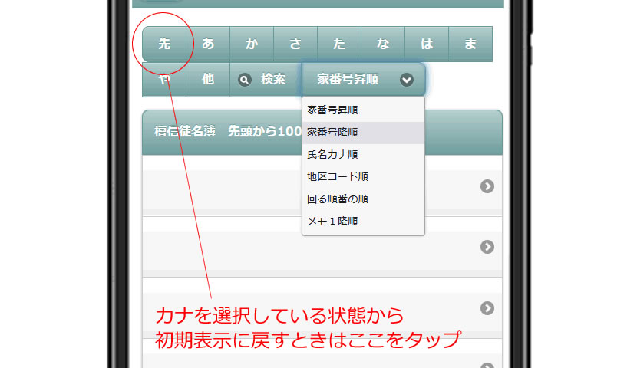Filter names by the か kana button

(x=252, y=44)
